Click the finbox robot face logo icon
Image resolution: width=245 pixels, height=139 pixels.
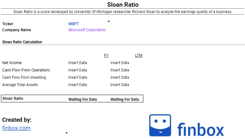pyautogui.click(x=160, y=125)
